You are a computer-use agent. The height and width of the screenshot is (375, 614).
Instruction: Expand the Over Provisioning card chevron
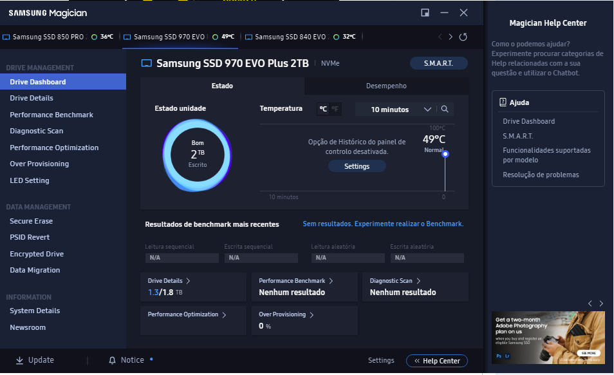click(x=312, y=314)
